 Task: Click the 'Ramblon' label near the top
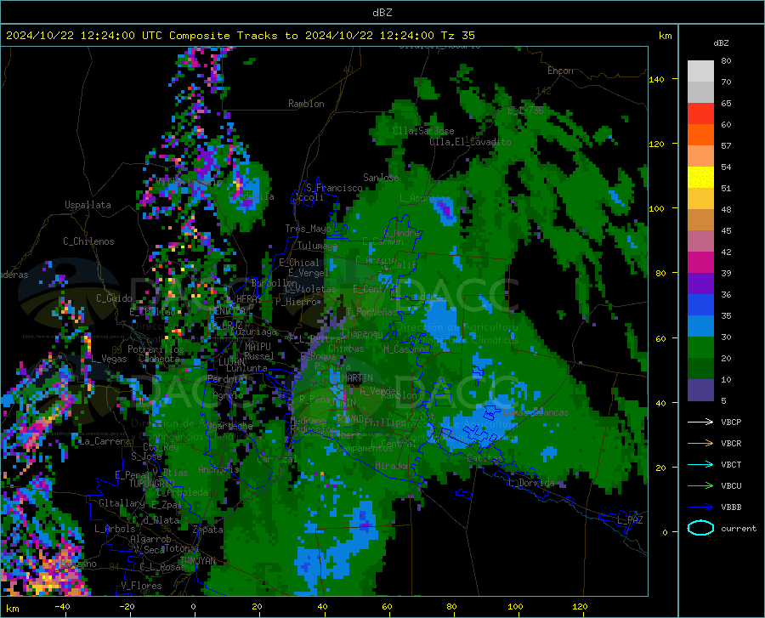pos(306,104)
